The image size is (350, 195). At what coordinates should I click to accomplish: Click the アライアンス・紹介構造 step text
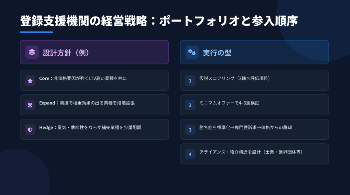click(251, 152)
